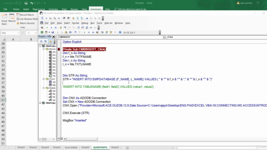Viewport: 267px width, 150px height.
Task: Click the Visual Basic button in Excel ribbon
Action: [x=4, y=19]
